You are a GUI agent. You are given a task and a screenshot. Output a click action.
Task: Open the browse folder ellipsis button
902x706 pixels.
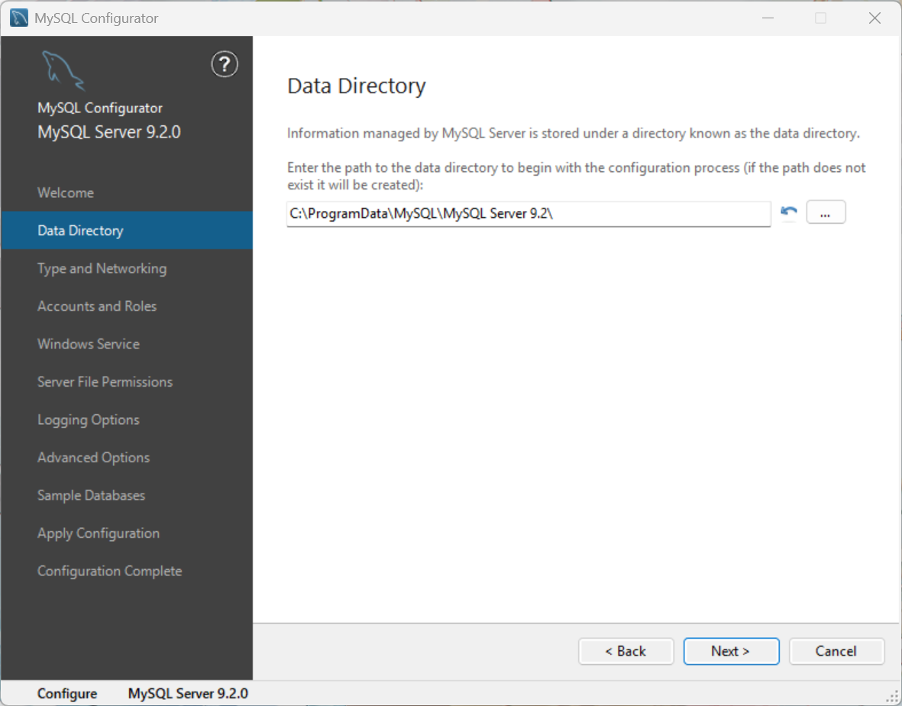point(826,212)
